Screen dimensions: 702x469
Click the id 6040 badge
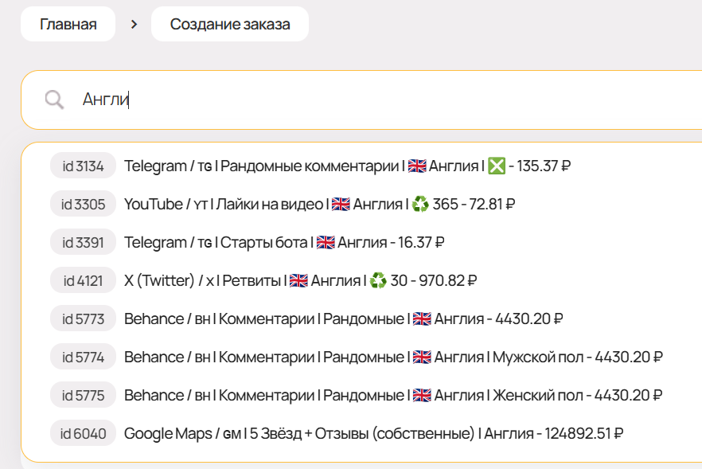pos(83,434)
